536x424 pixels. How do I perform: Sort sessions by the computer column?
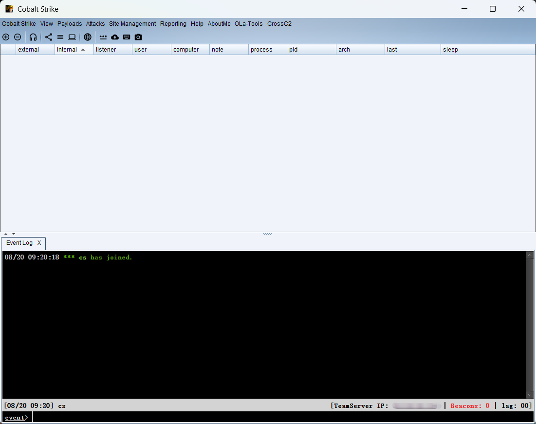click(x=190, y=50)
